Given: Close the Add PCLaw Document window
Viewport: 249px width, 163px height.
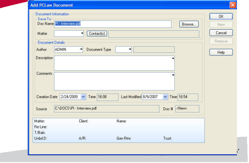Looking at the screenshot, I should coord(233,5).
